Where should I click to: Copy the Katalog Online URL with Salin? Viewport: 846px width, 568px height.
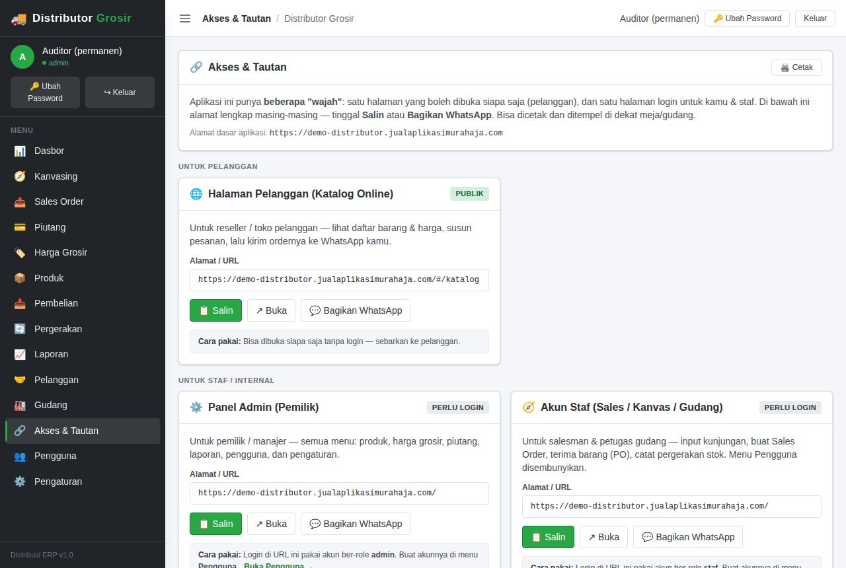click(215, 310)
